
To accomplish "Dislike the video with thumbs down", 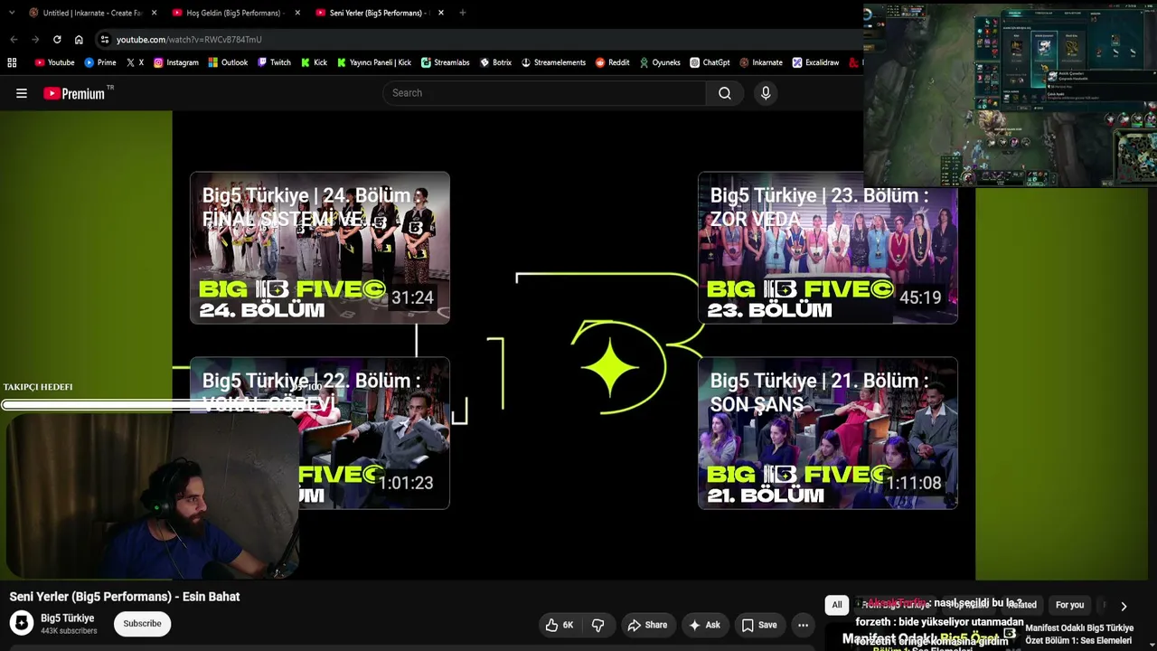I will click(x=597, y=625).
